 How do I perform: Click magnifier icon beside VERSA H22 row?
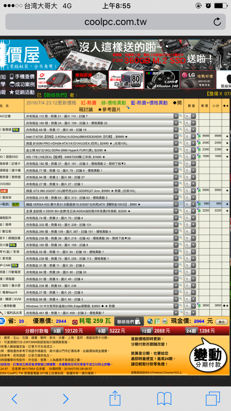tap(181, 204)
